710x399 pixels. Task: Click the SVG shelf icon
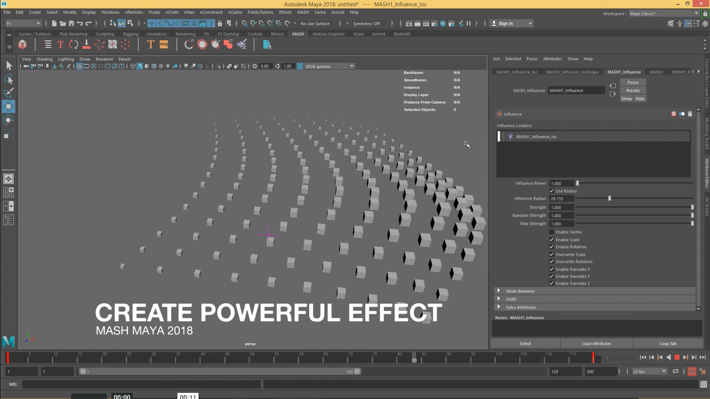pyautogui.click(x=164, y=44)
